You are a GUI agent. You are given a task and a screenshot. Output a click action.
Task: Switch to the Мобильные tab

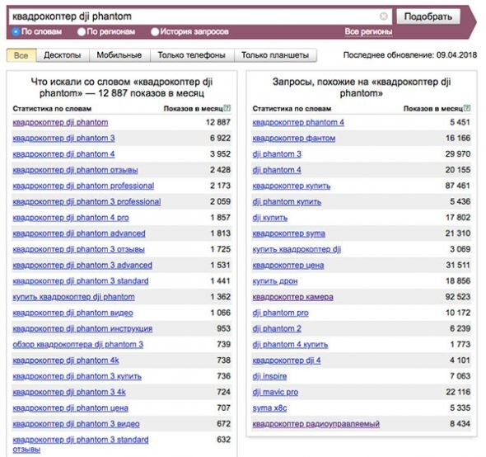[119, 55]
